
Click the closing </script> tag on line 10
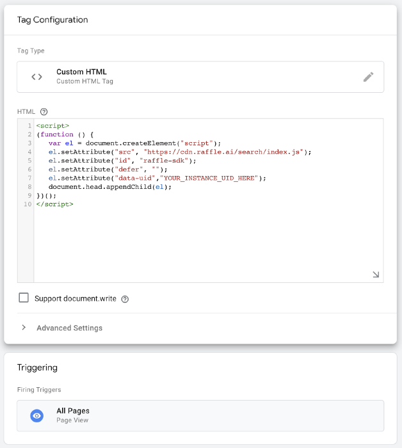coord(55,204)
